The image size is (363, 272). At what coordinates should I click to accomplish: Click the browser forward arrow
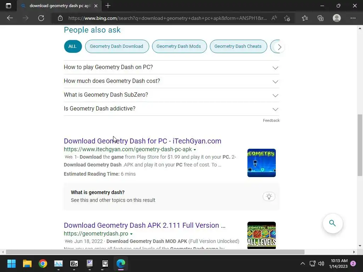(x=26, y=18)
